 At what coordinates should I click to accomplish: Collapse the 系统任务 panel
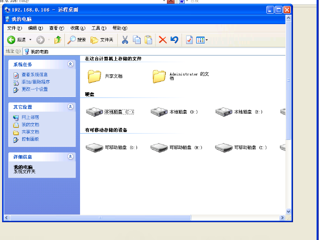(x=71, y=64)
